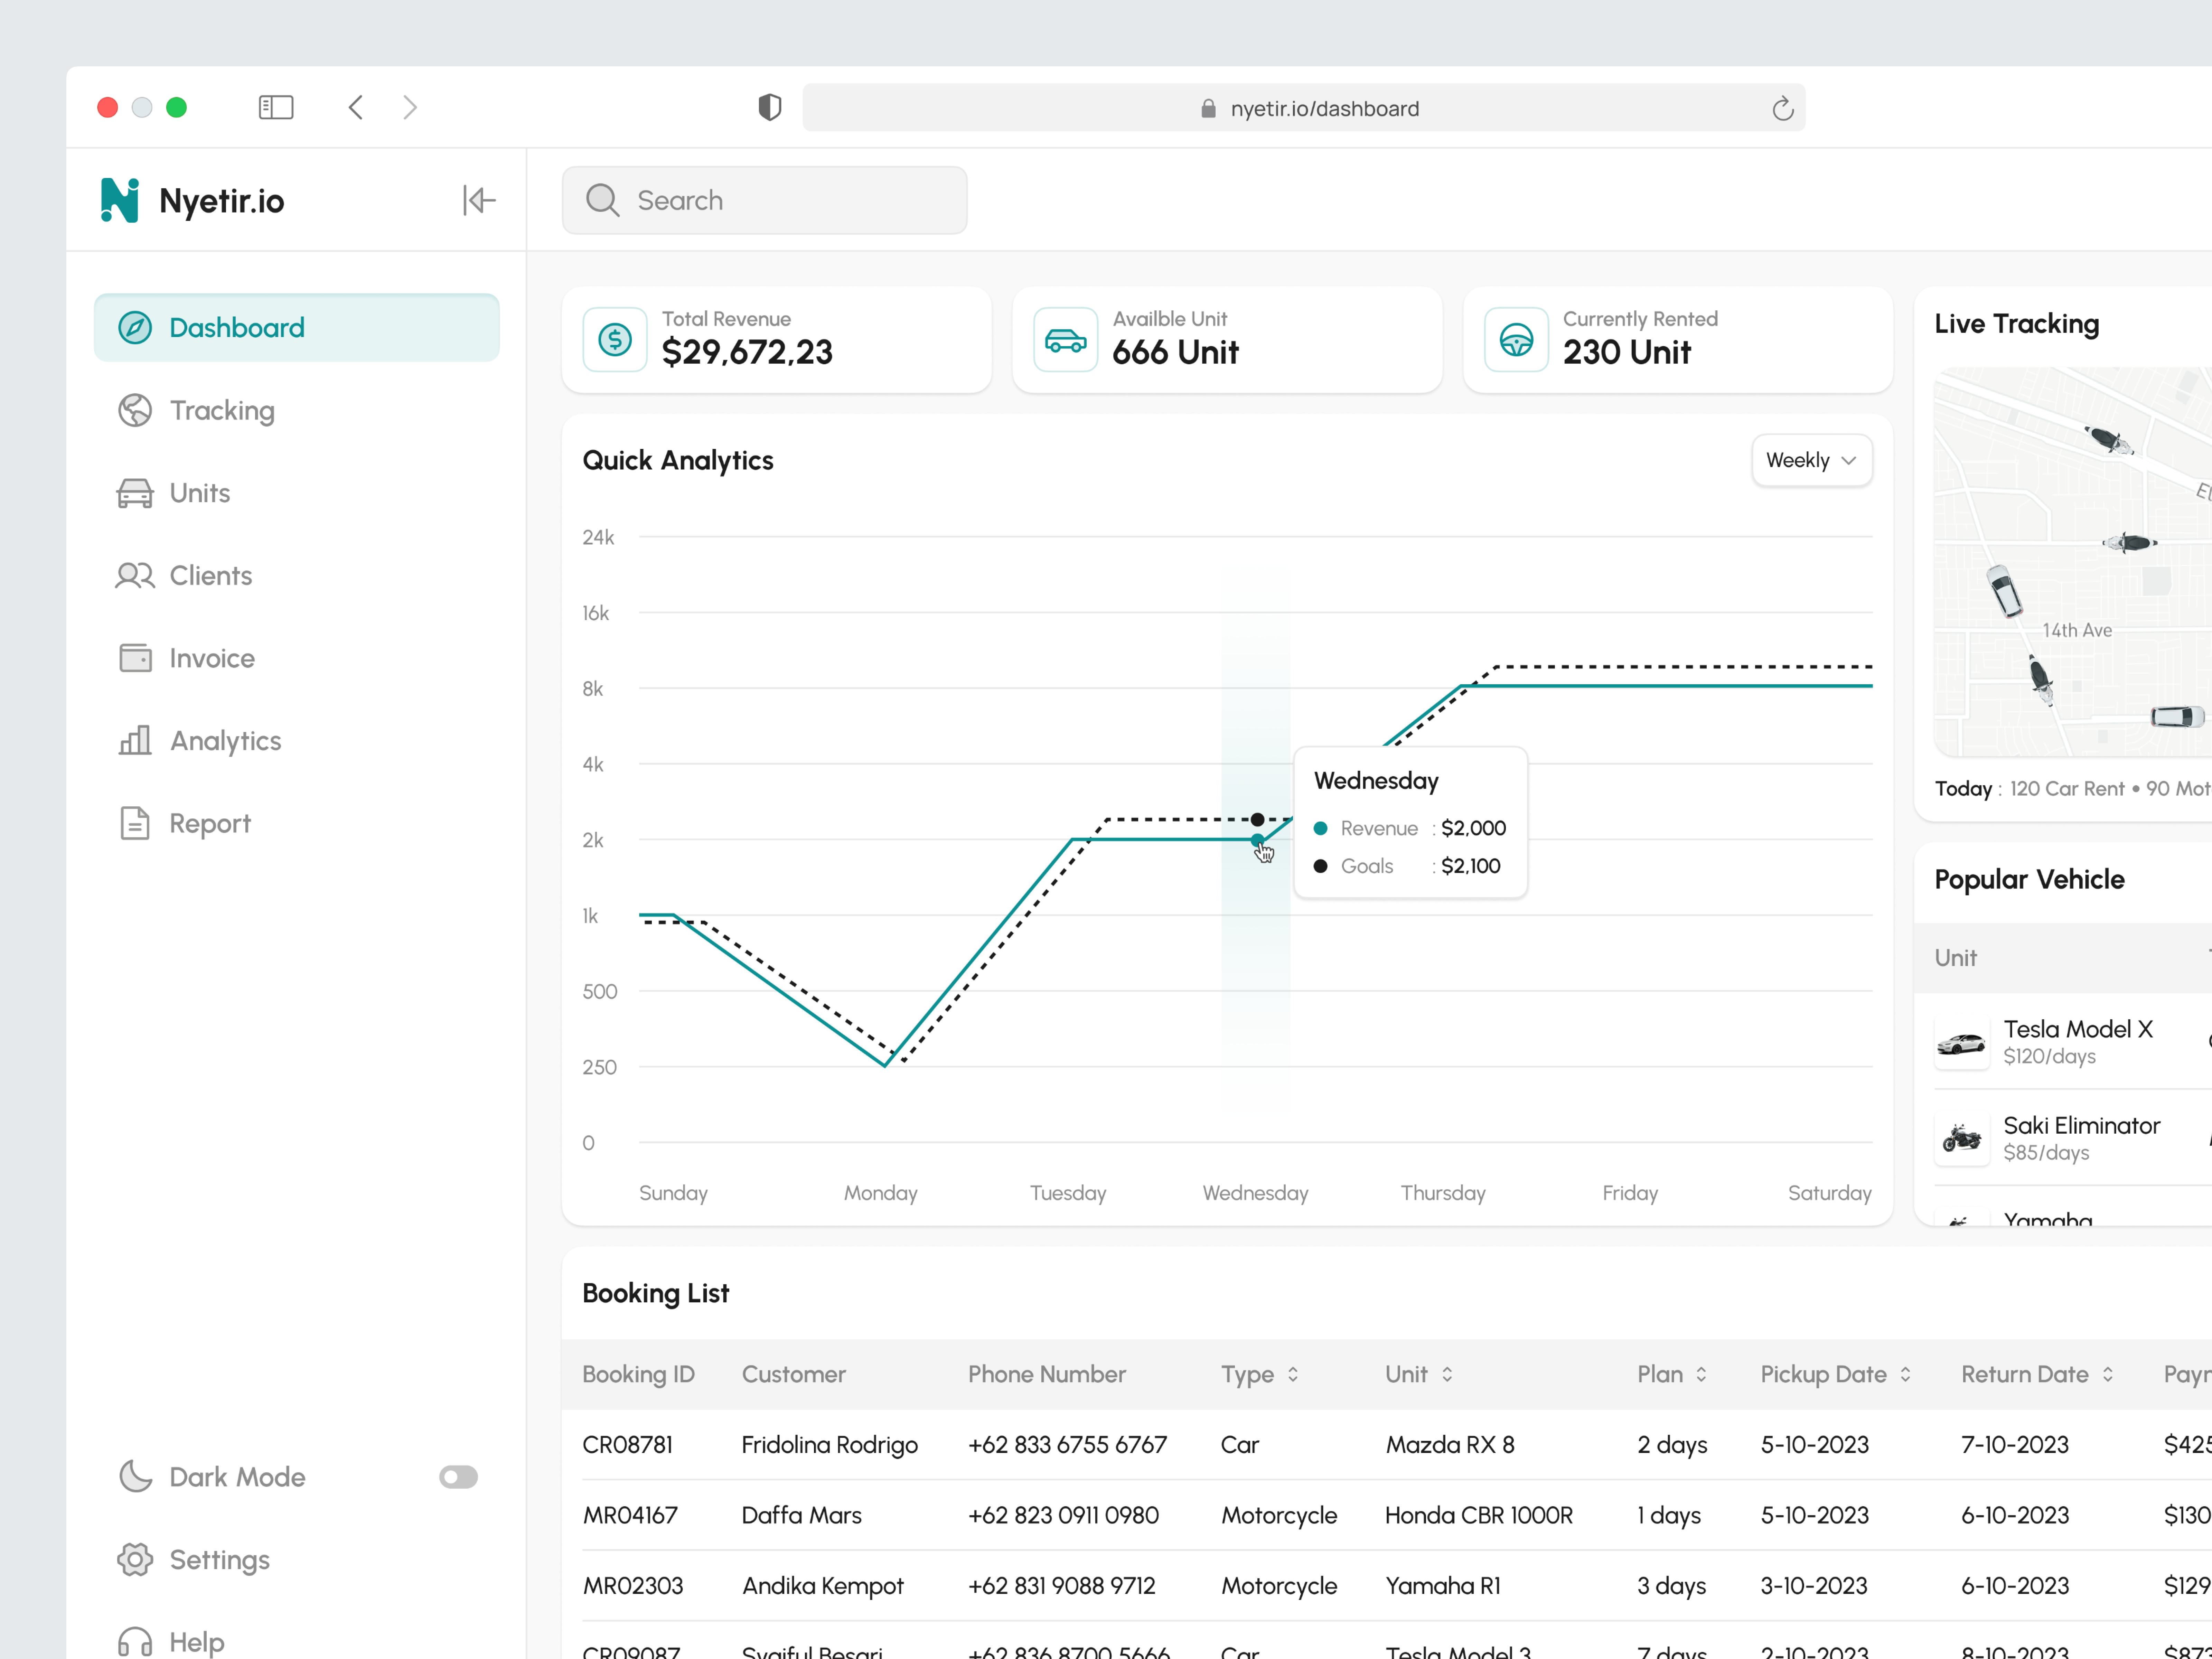Select the Dashboard compass icon

[x=135, y=327]
